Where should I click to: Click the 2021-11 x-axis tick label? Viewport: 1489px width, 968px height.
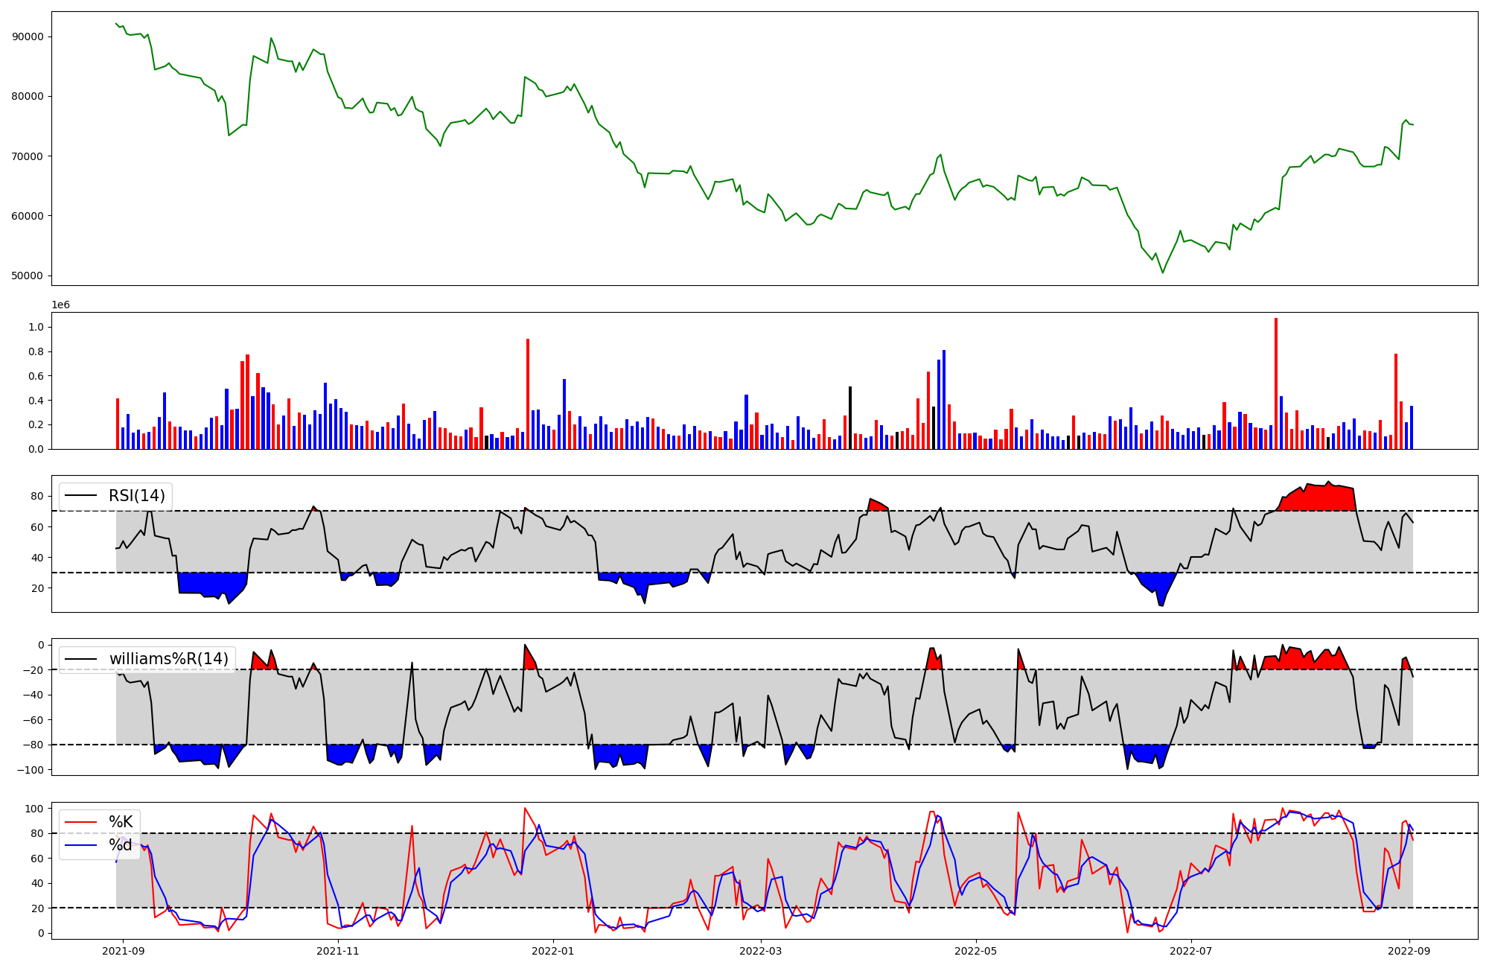point(339,951)
